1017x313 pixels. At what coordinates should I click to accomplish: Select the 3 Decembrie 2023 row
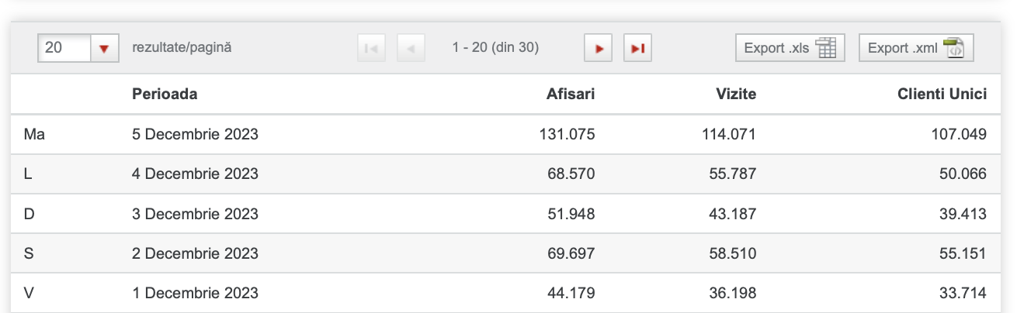pyautogui.click(x=508, y=213)
